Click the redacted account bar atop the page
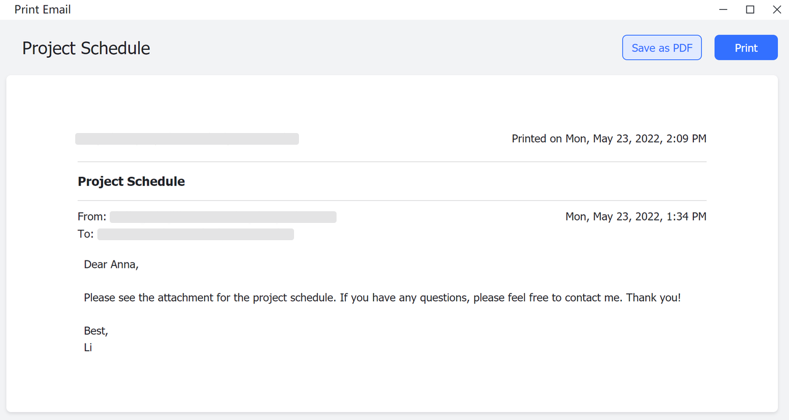 click(x=187, y=139)
